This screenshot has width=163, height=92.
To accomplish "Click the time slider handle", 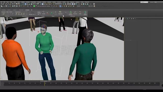I will pos(45,81).
